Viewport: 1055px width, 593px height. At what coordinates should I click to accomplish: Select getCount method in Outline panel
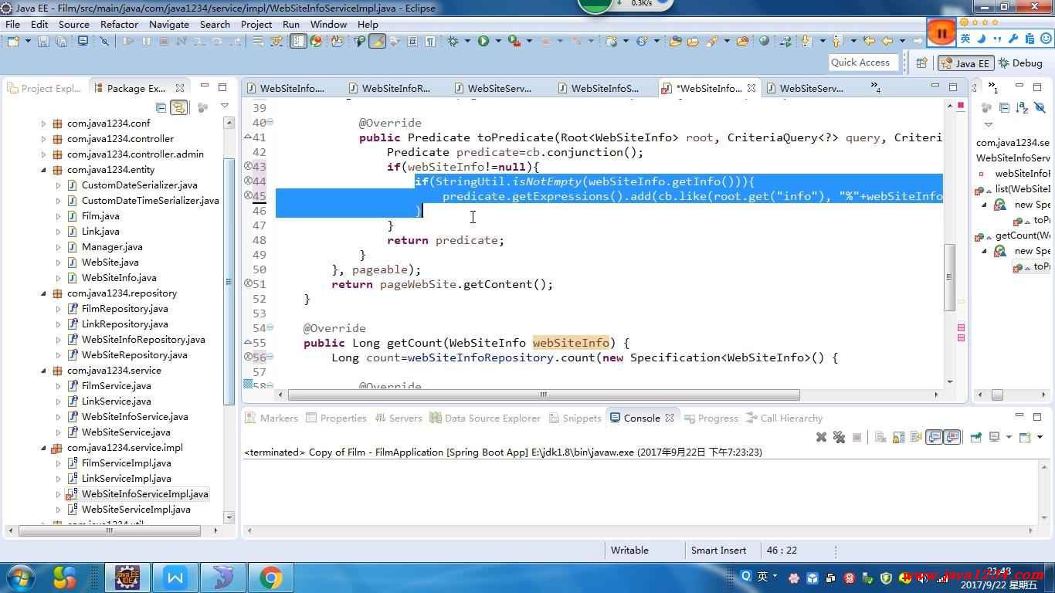pyautogui.click(x=1022, y=235)
